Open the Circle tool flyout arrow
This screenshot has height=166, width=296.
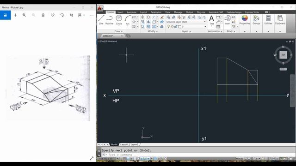[x=119, y=26]
